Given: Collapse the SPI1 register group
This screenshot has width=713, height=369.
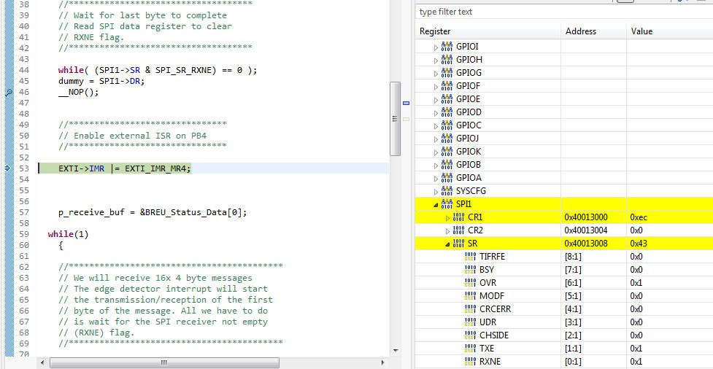Looking at the screenshot, I should point(436,205).
